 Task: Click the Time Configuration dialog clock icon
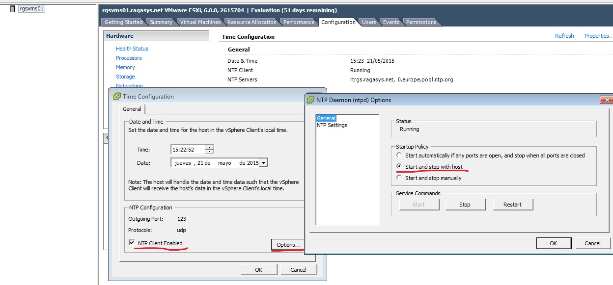click(116, 97)
